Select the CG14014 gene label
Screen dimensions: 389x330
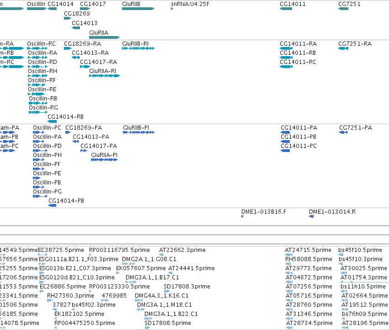60,4
